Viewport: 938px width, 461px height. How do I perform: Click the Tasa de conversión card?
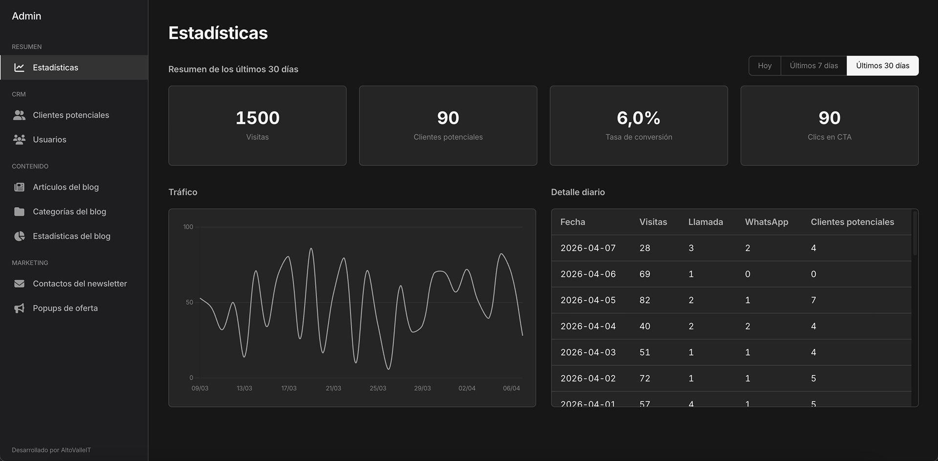(639, 126)
